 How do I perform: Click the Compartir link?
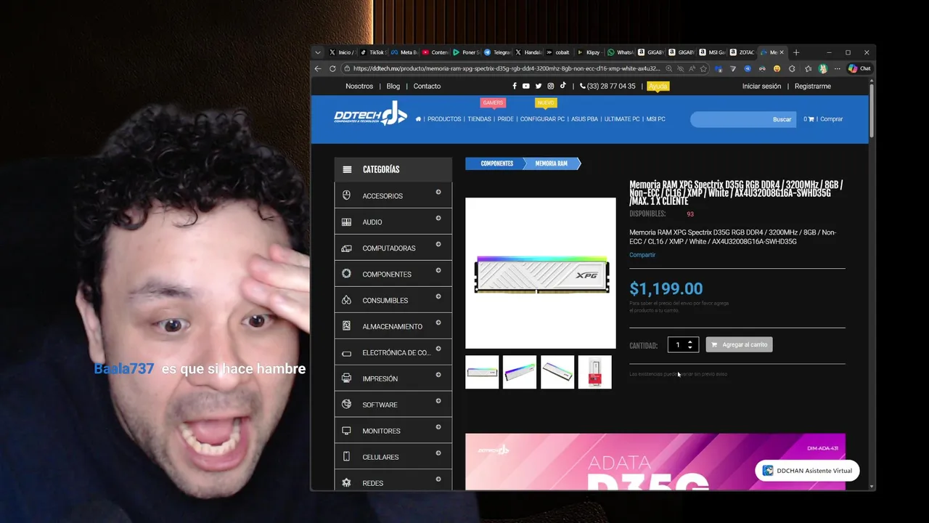pos(642,255)
